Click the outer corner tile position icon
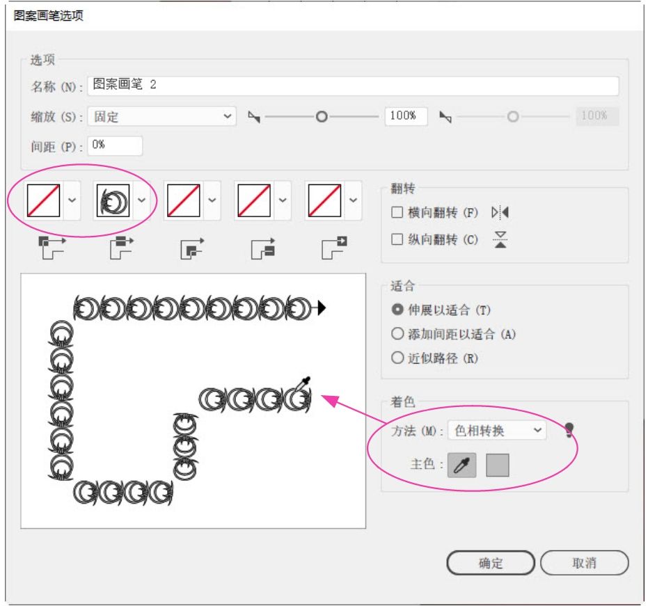The width and height of the screenshot is (648, 606). (x=52, y=248)
